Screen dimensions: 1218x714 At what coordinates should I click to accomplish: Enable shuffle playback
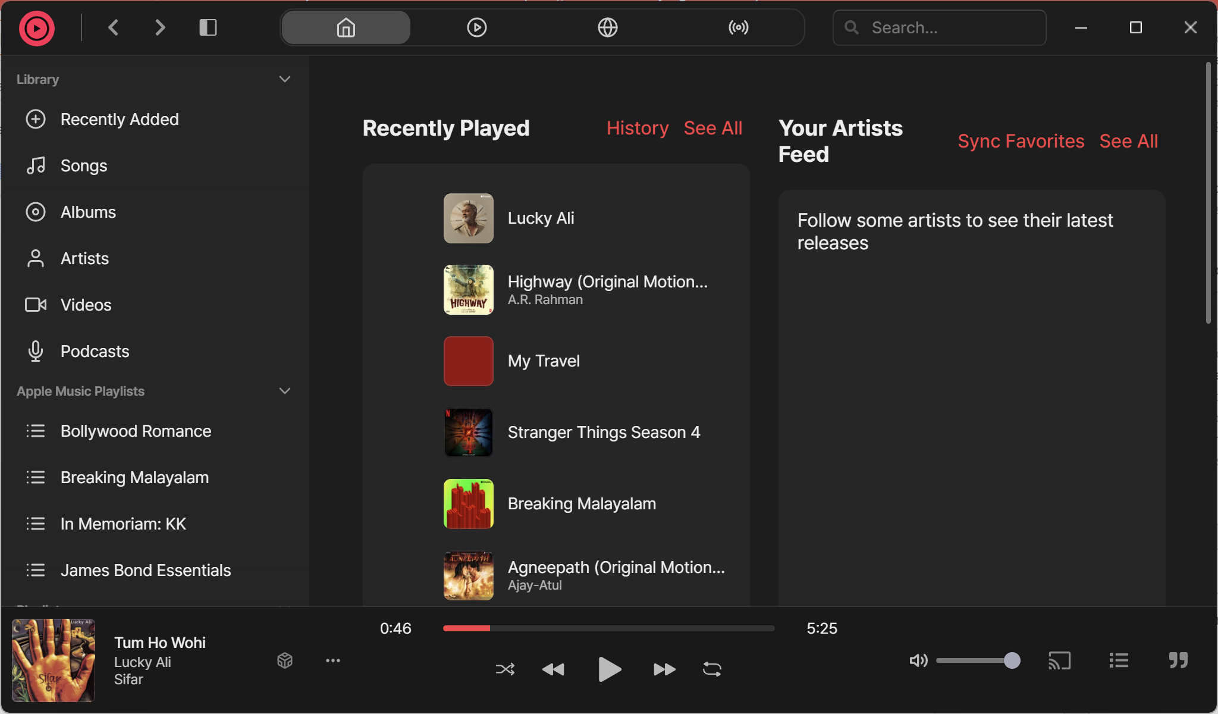click(x=504, y=669)
